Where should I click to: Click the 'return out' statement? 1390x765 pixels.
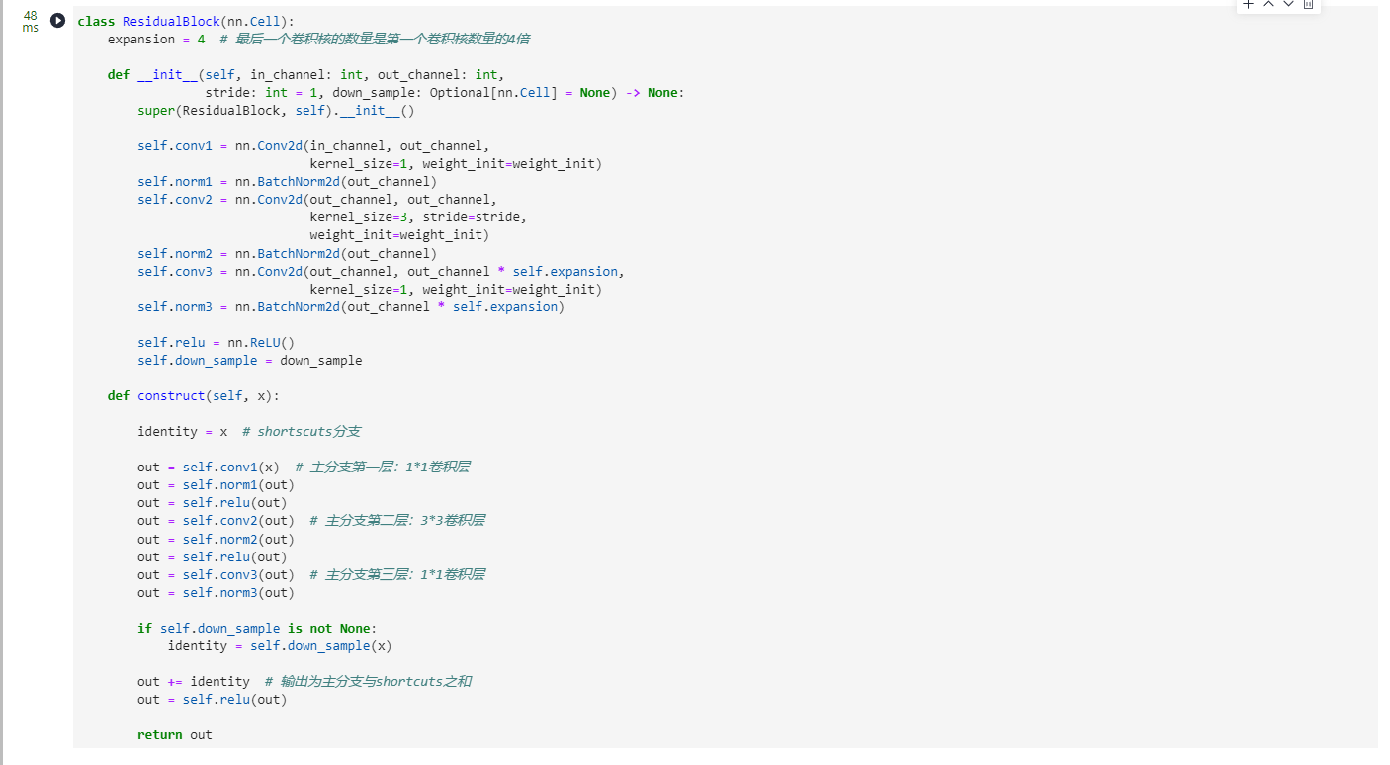pos(175,735)
